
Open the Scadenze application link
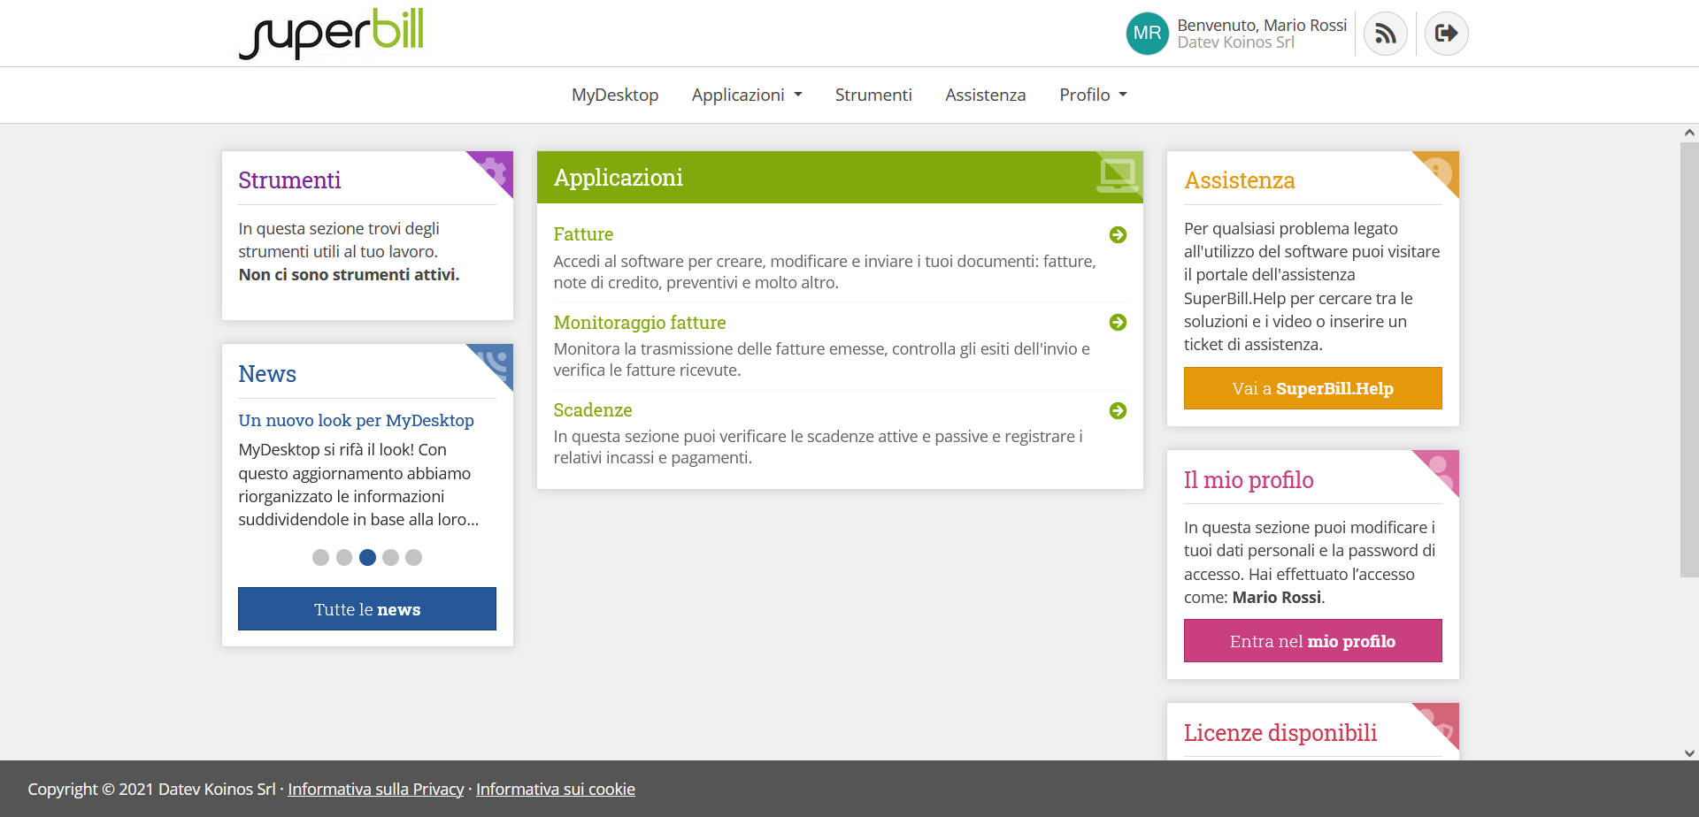[593, 410]
